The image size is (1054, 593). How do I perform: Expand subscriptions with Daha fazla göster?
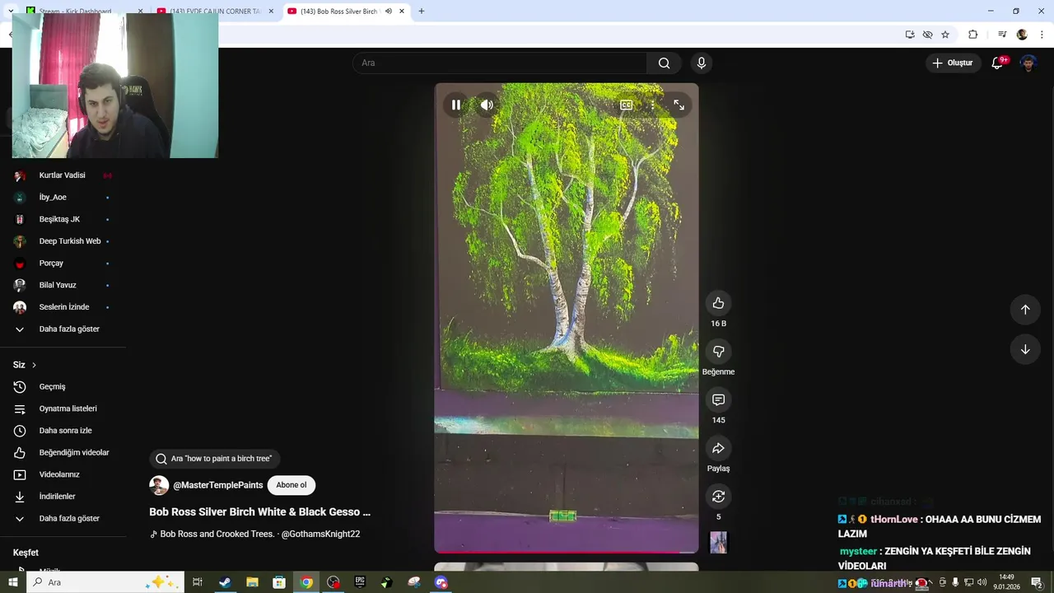coord(63,329)
